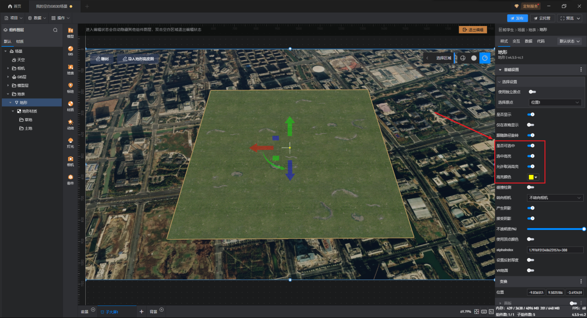The image size is (587, 318).
Task: Enable the 仅在夜晚显示 switch
Action: point(531,125)
